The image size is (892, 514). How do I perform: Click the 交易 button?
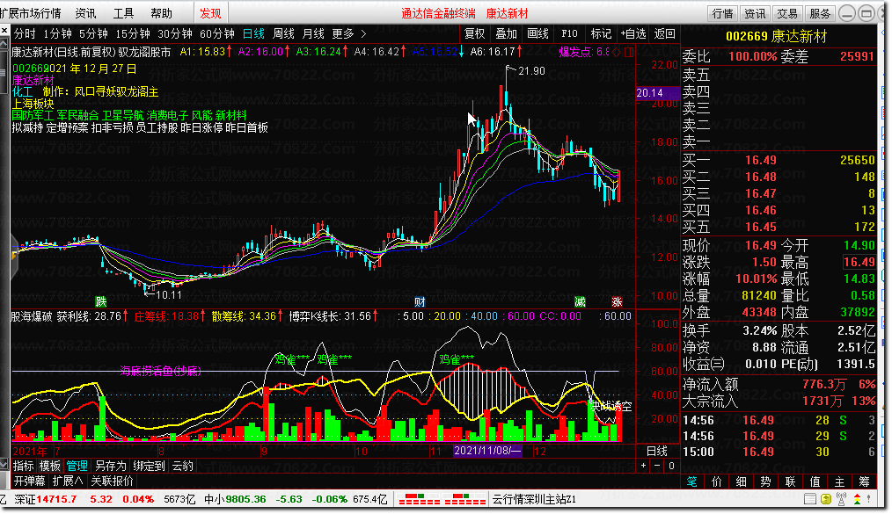point(787,13)
